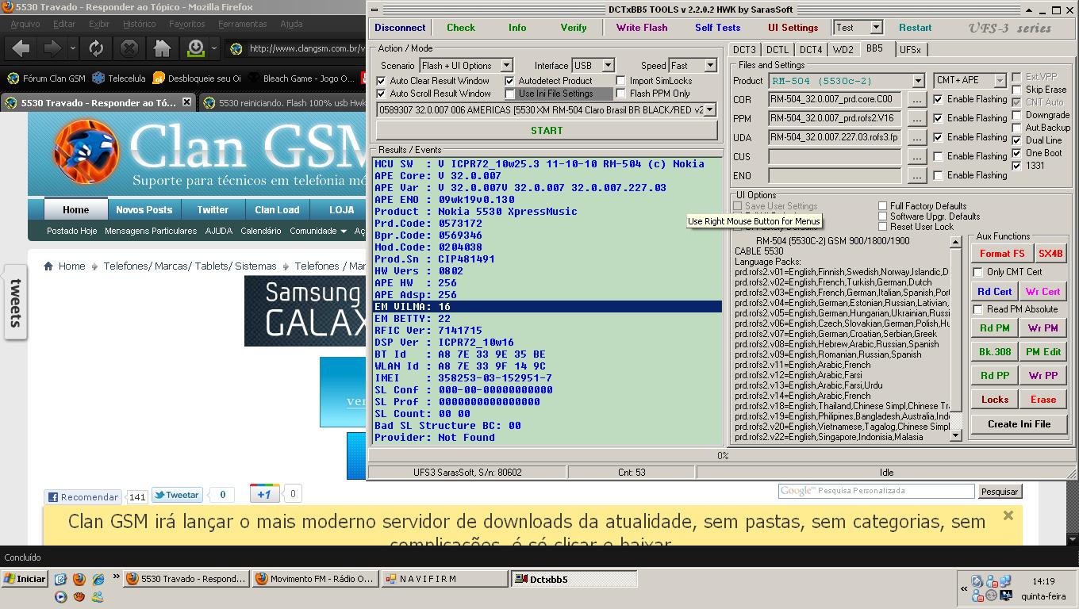Click the Create Ini File button
The image size is (1079, 609).
1019,424
